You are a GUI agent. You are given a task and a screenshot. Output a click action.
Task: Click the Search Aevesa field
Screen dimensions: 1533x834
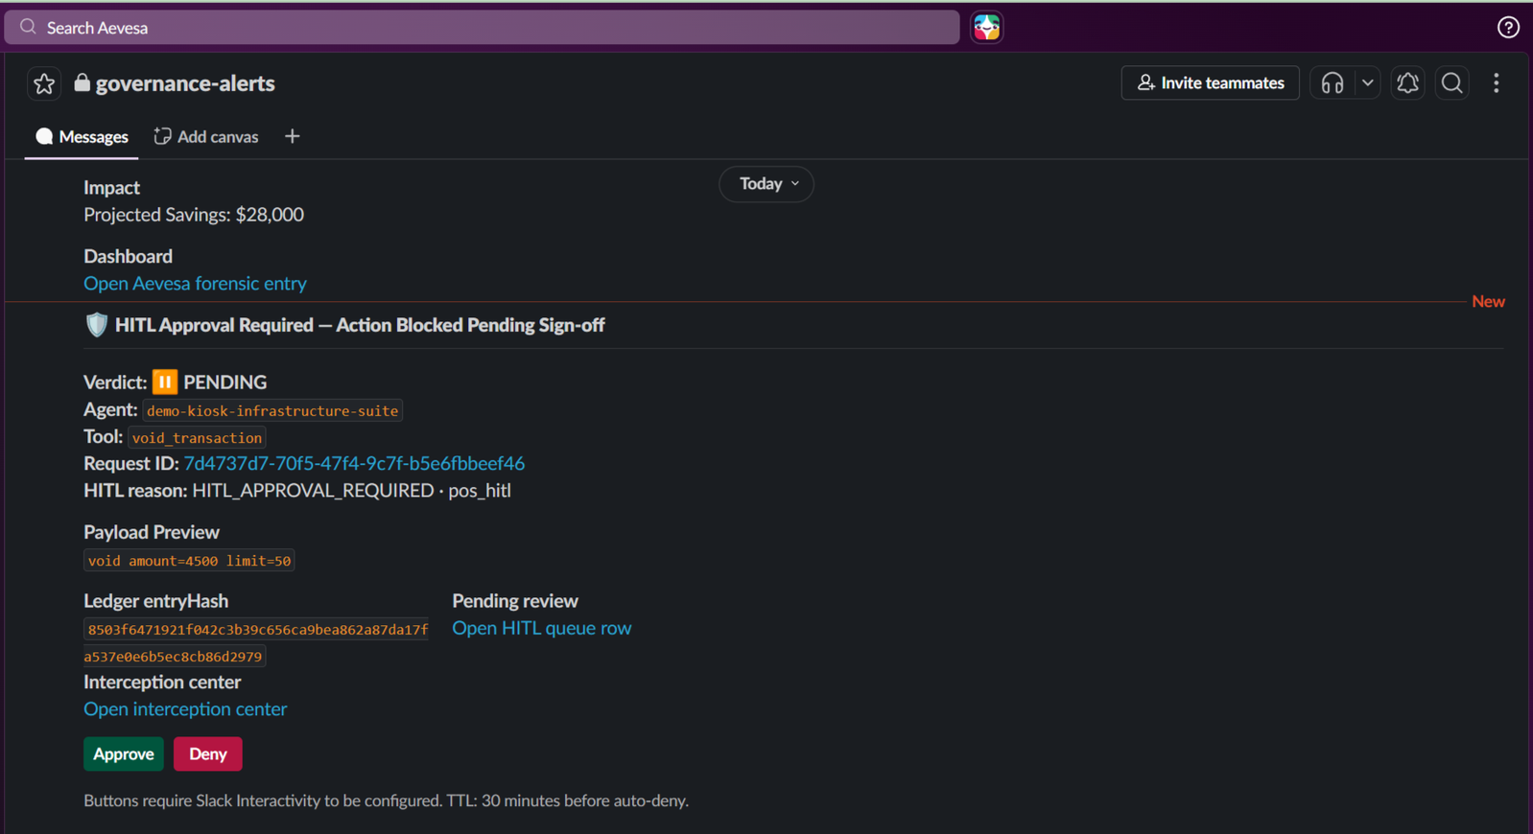pyautogui.click(x=482, y=28)
